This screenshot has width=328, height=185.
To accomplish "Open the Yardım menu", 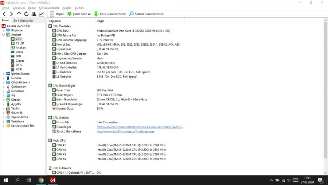I will [x=79, y=8].
